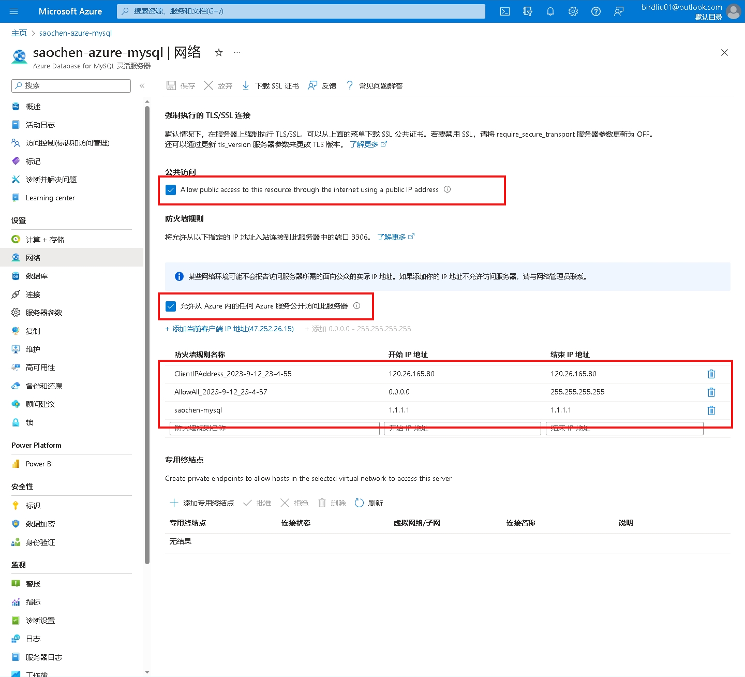
Task: Pin this page with the favorite star
Action: (219, 52)
